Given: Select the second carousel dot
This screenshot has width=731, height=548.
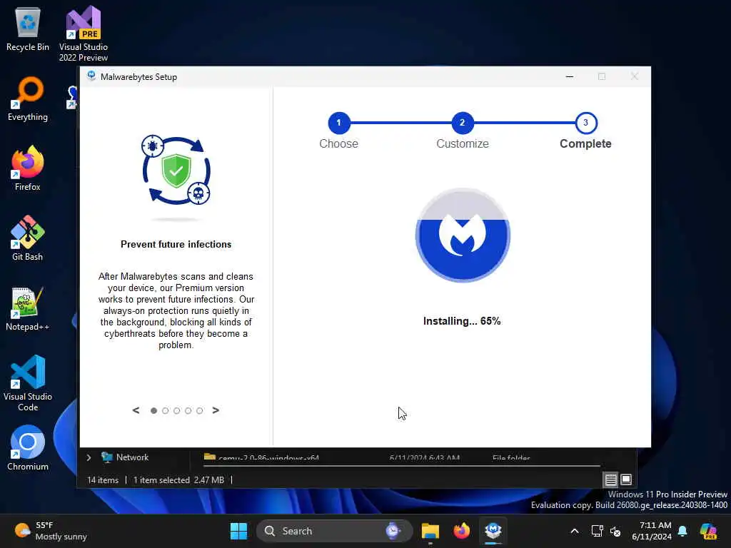Looking at the screenshot, I should (165, 410).
